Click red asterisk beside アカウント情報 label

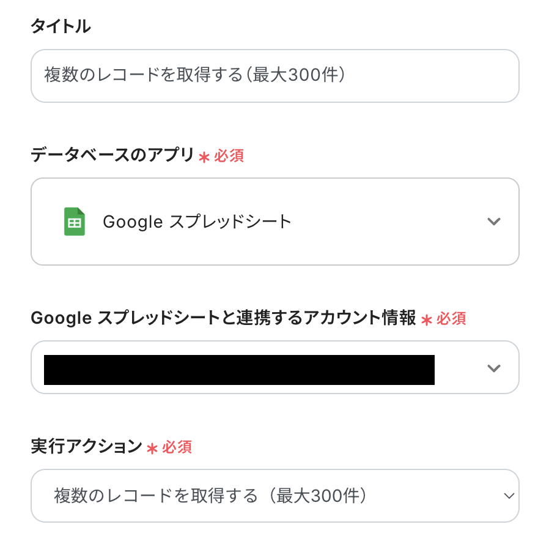(x=427, y=319)
